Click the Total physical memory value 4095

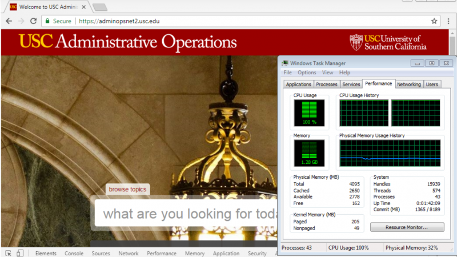coord(354,184)
